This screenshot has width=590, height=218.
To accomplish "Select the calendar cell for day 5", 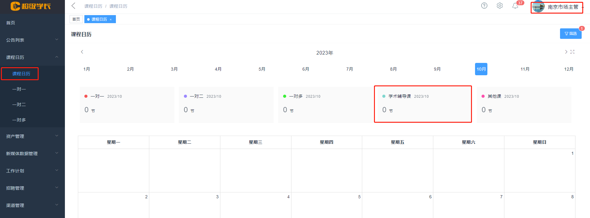I will [326, 205].
